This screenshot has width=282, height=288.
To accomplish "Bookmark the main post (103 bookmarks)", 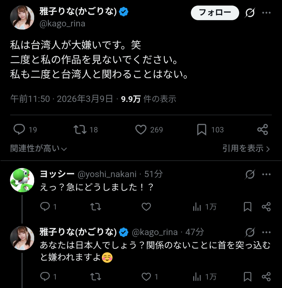I will click(x=202, y=130).
